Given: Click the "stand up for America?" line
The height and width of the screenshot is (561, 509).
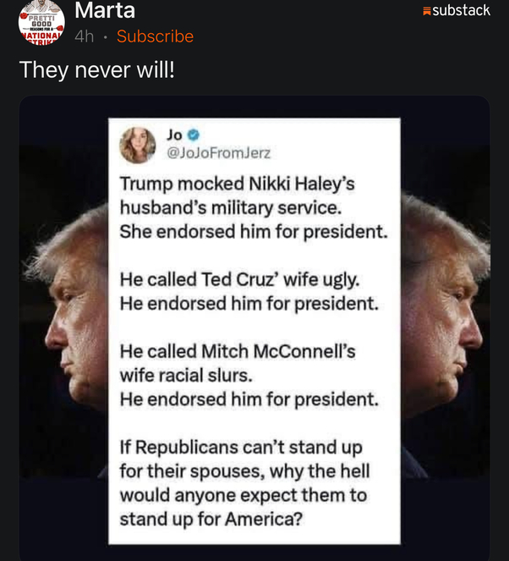Looking at the screenshot, I should pyautogui.click(x=211, y=518).
